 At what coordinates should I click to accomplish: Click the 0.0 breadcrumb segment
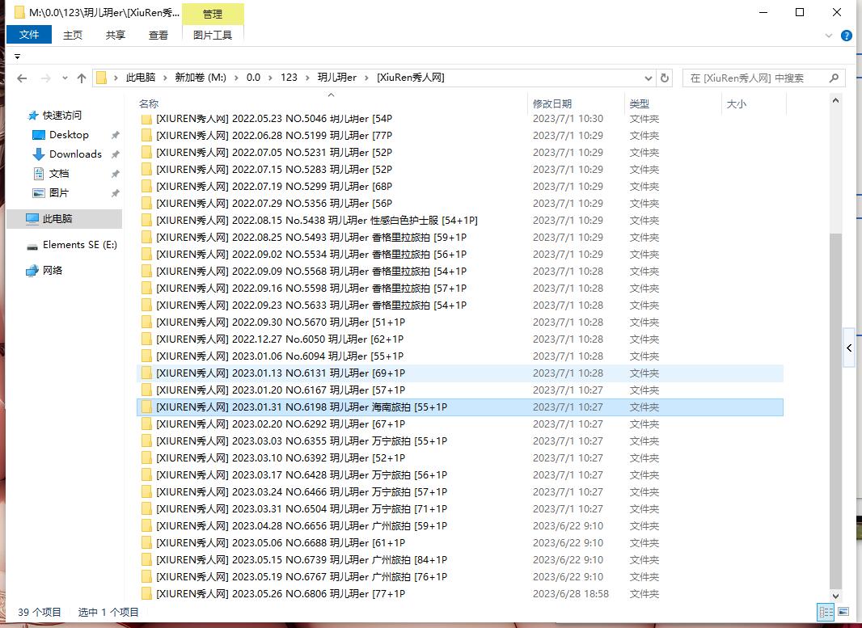[x=253, y=78]
